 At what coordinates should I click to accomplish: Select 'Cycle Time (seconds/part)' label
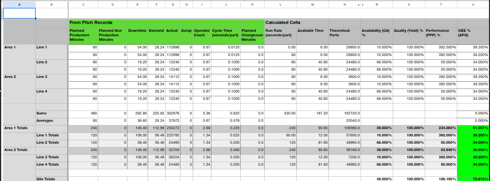(x=226, y=33)
